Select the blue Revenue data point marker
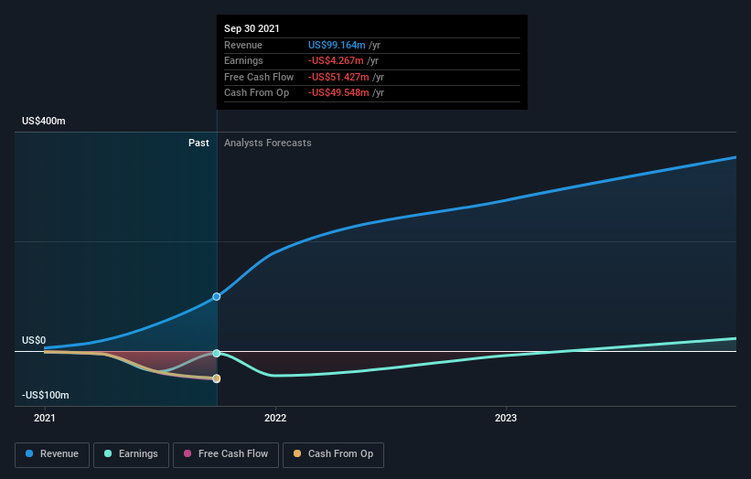 point(217,297)
